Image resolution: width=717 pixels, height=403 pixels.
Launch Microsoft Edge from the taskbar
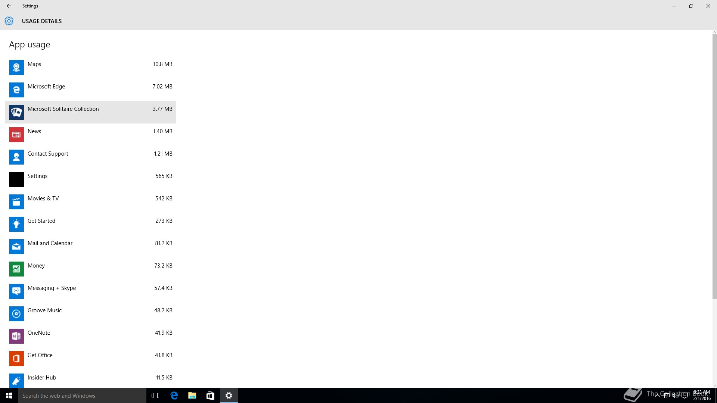click(174, 396)
